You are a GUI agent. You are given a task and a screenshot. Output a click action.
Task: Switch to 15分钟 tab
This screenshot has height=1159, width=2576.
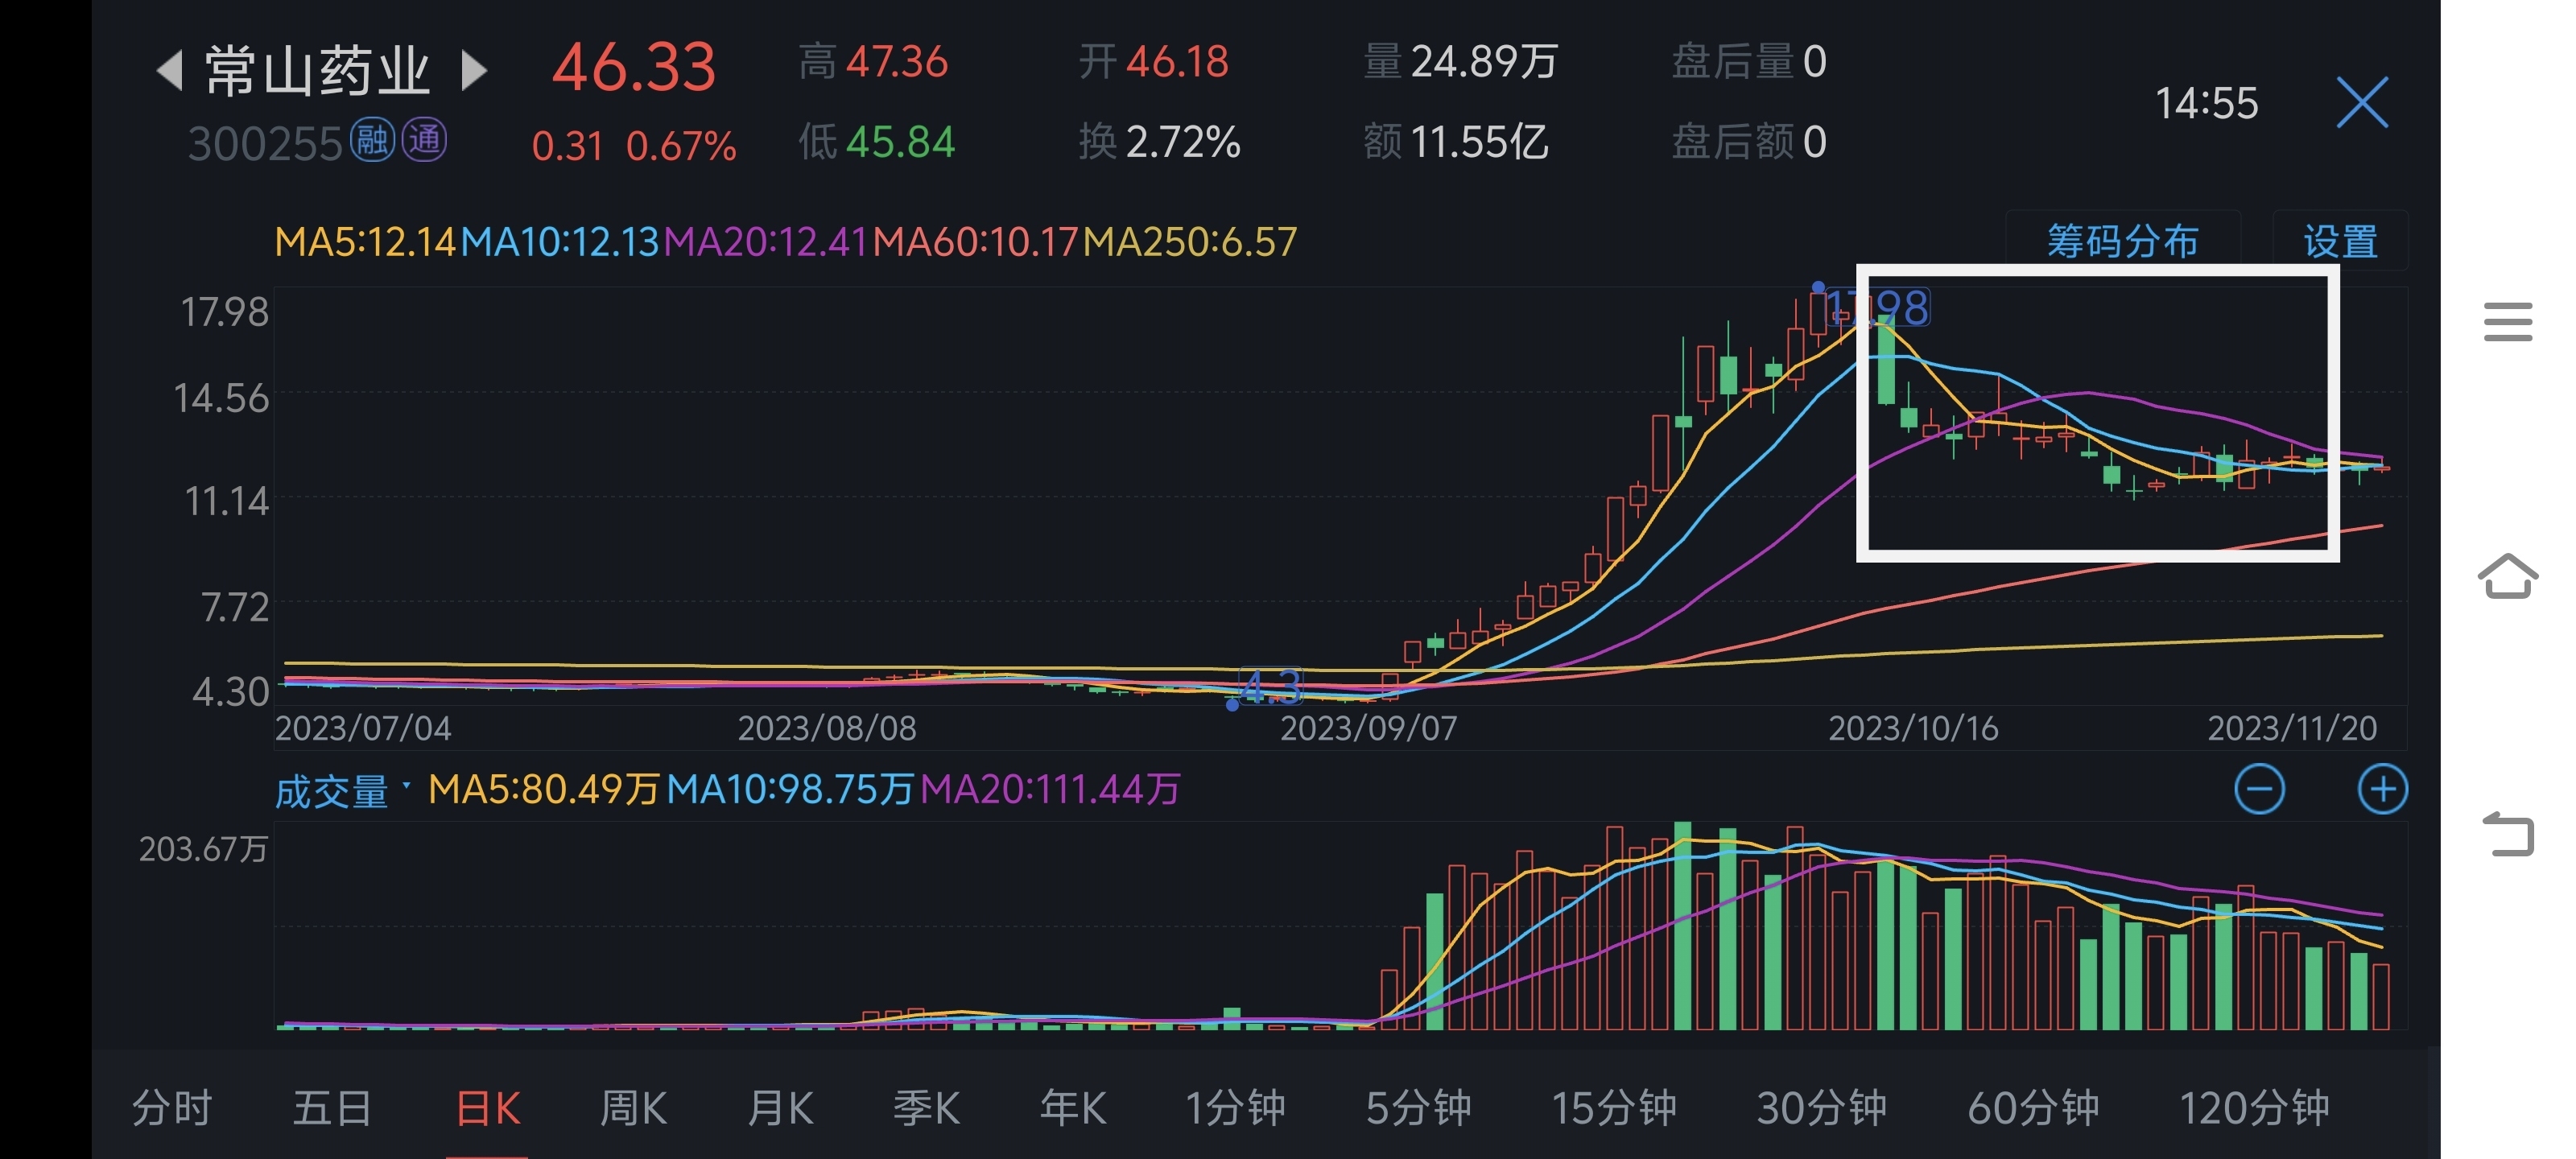[x=1614, y=1107]
